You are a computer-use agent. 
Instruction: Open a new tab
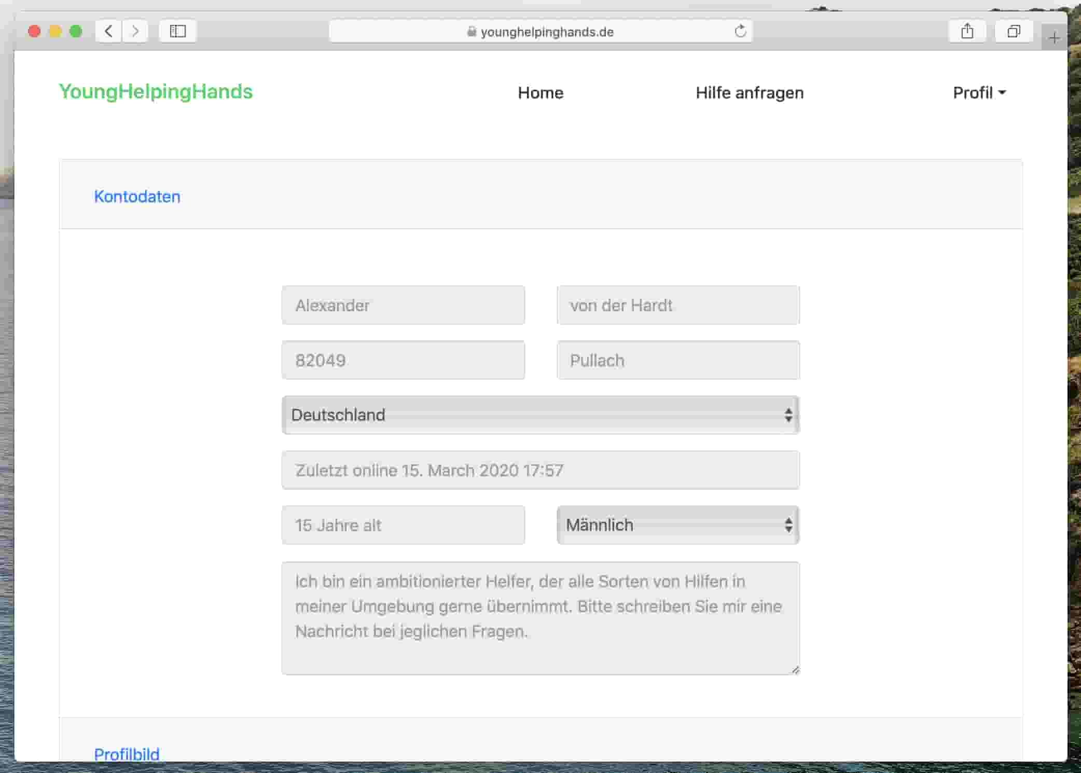pyautogui.click(x=1054, y=37)
